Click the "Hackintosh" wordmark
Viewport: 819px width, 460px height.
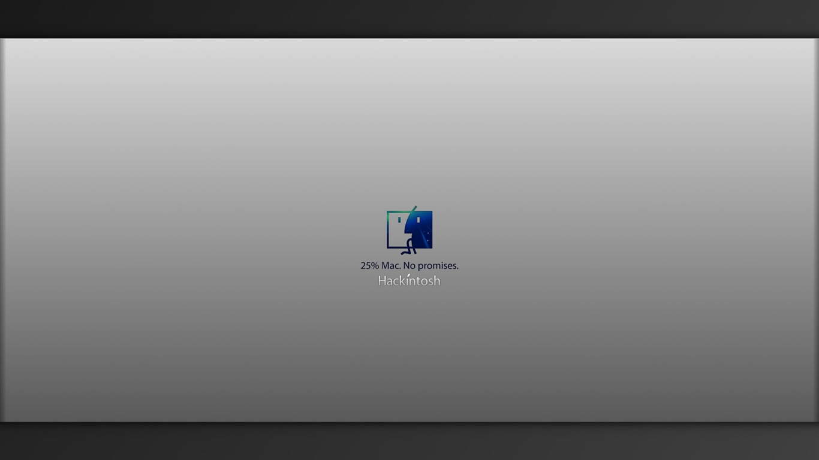point(409,280)
